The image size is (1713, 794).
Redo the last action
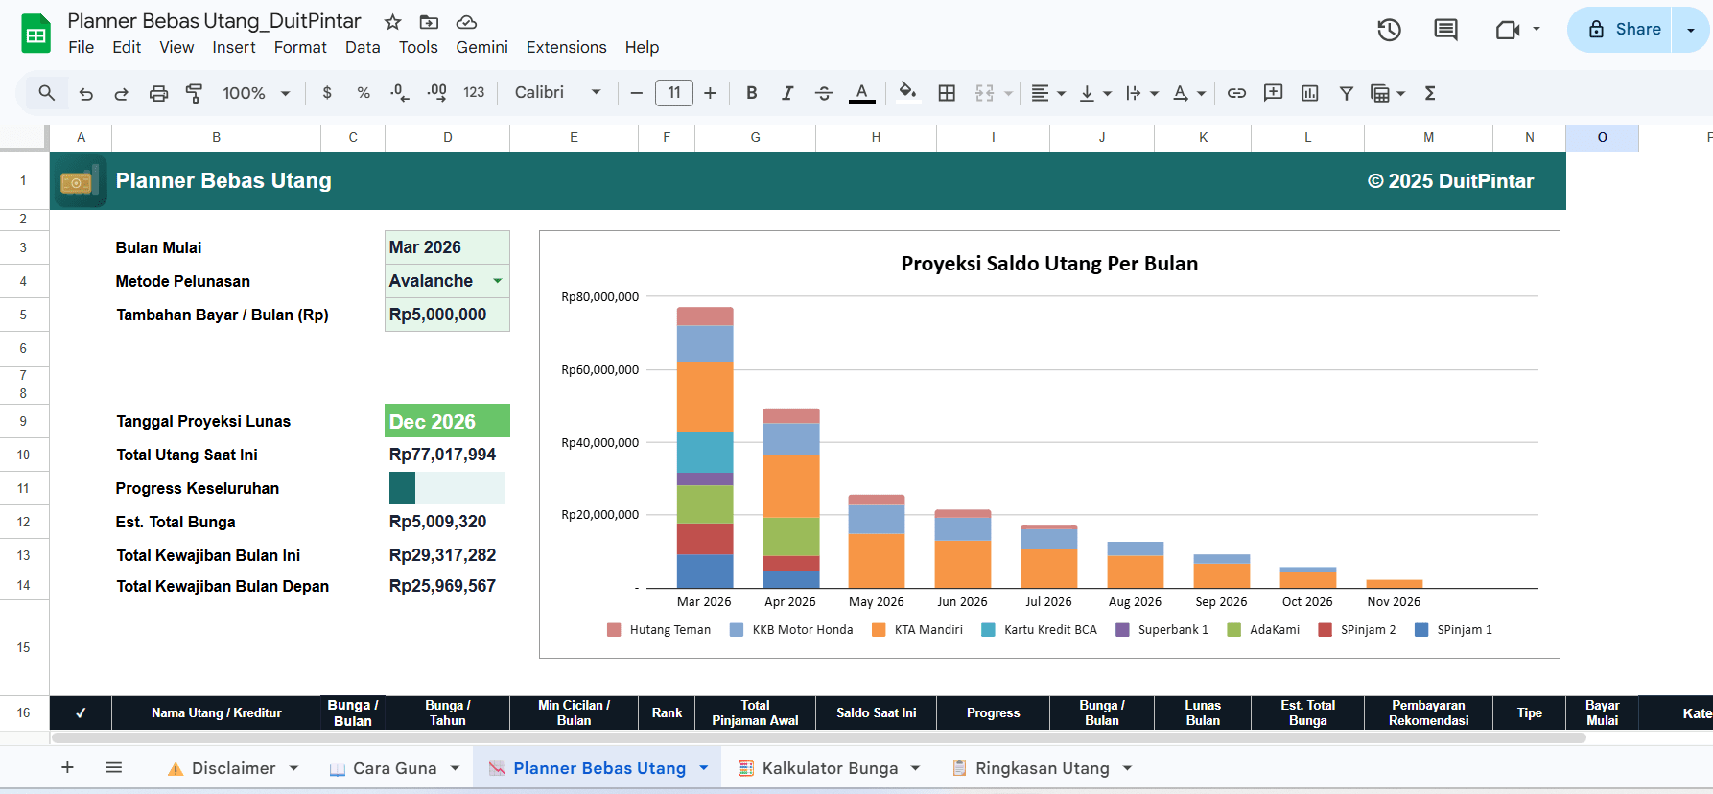(122, 93)
